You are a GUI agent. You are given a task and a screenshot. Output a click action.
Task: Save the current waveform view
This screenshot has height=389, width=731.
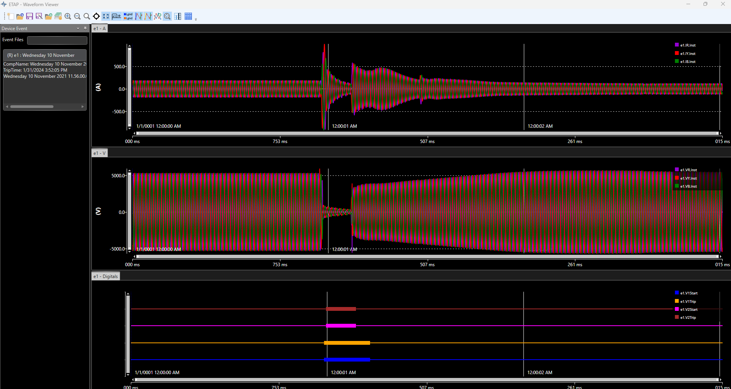pyautogui.click(x=29, y=16)
